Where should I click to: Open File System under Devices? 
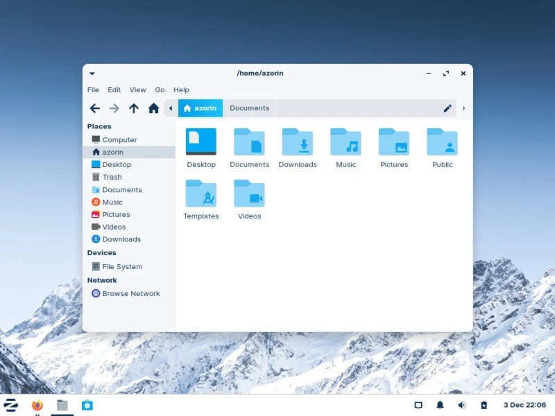click(x=122, y=266)
